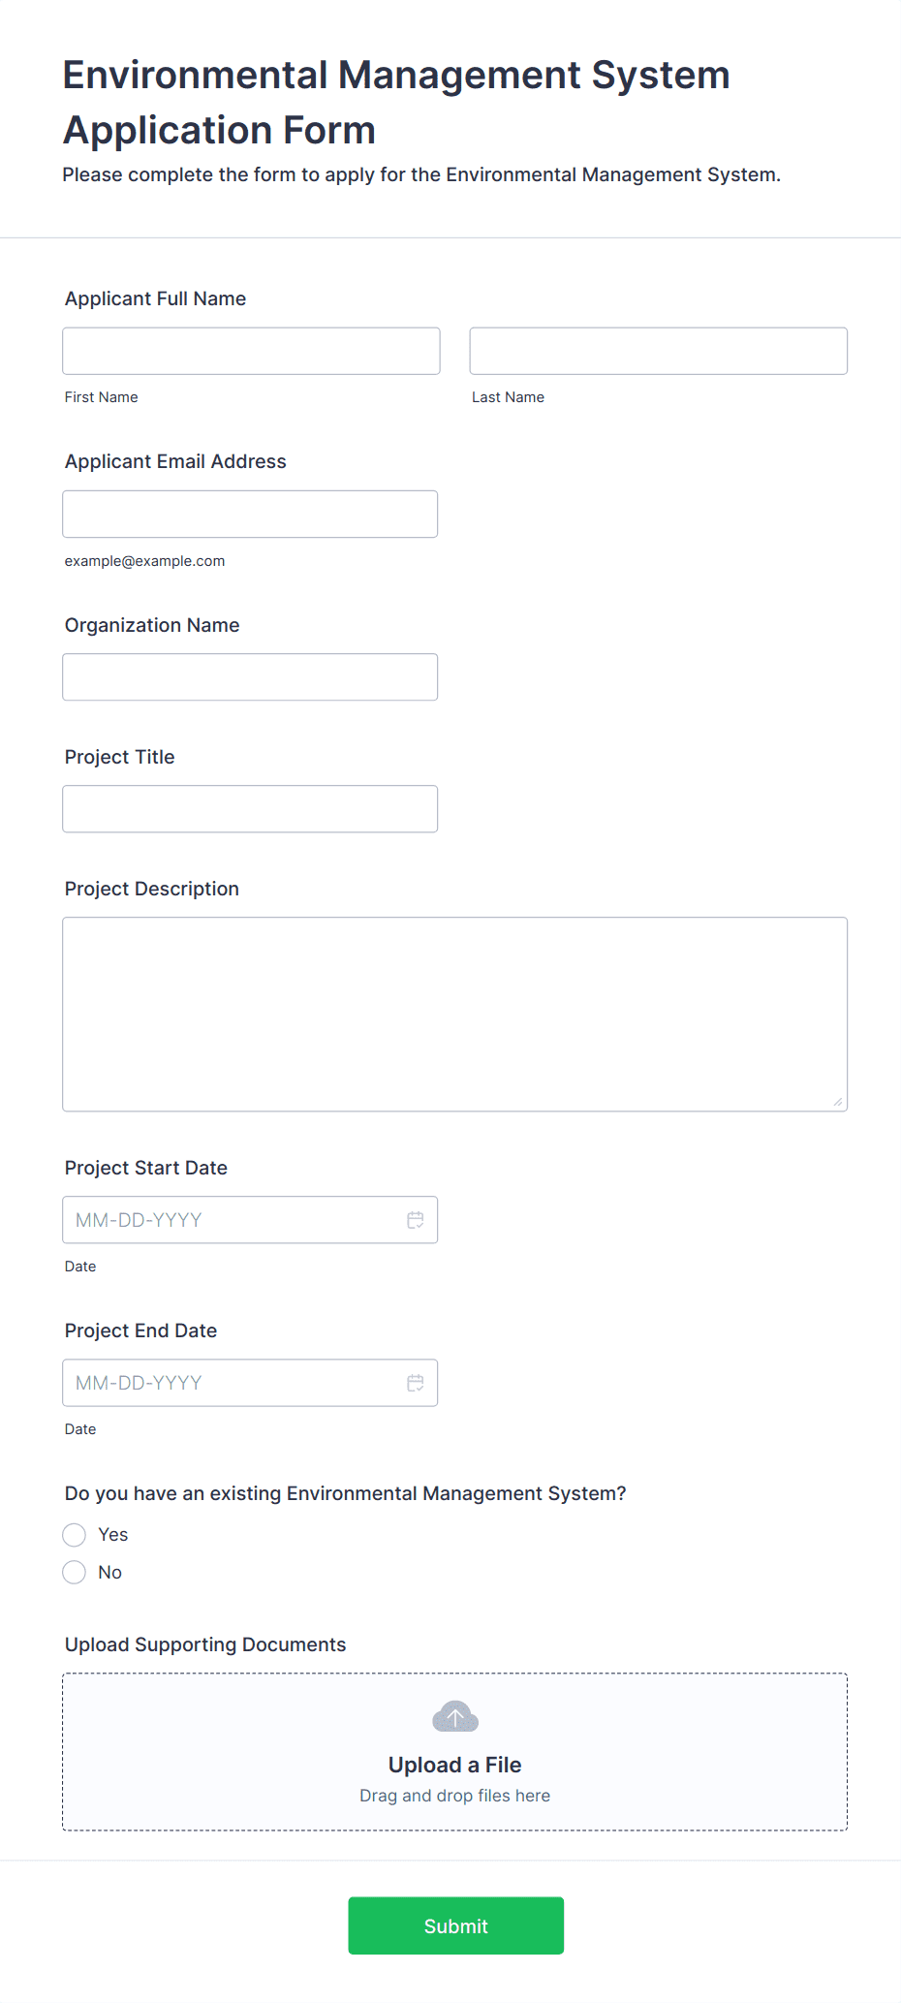Click the Submit button
Screen dimensions: 901x2003
[455, 1925]
